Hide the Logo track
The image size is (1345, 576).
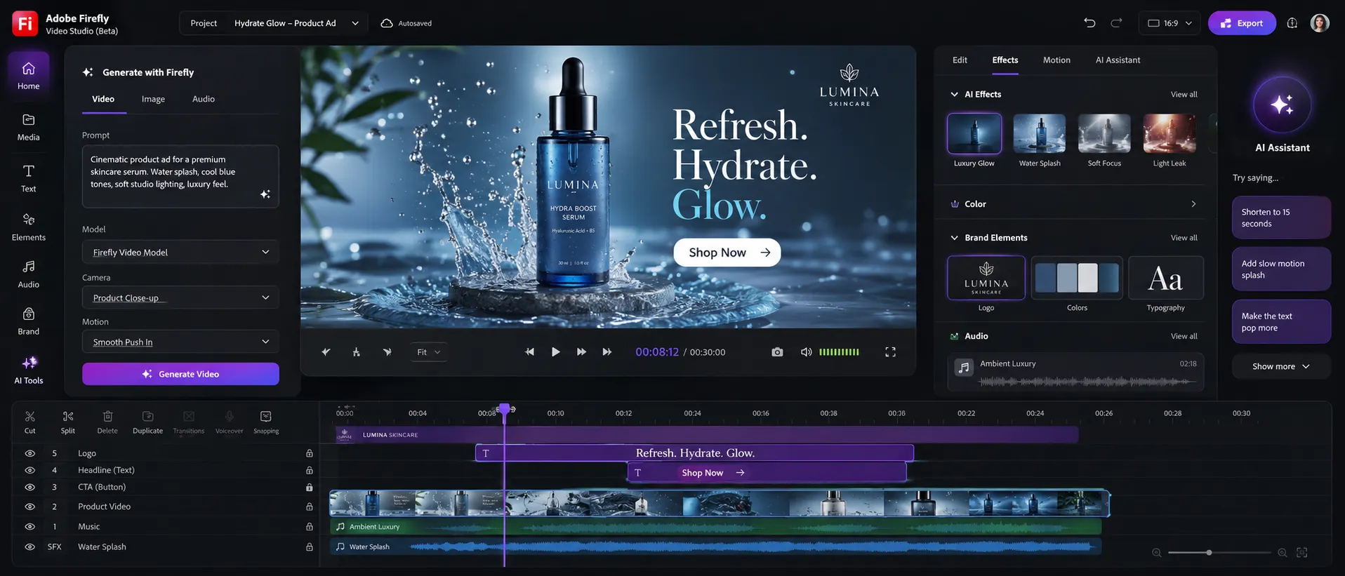29,453
